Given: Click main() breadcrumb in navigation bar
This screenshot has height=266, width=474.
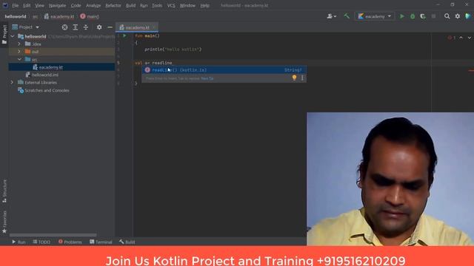Looking at the screenshot, I should tap(90, 16).
